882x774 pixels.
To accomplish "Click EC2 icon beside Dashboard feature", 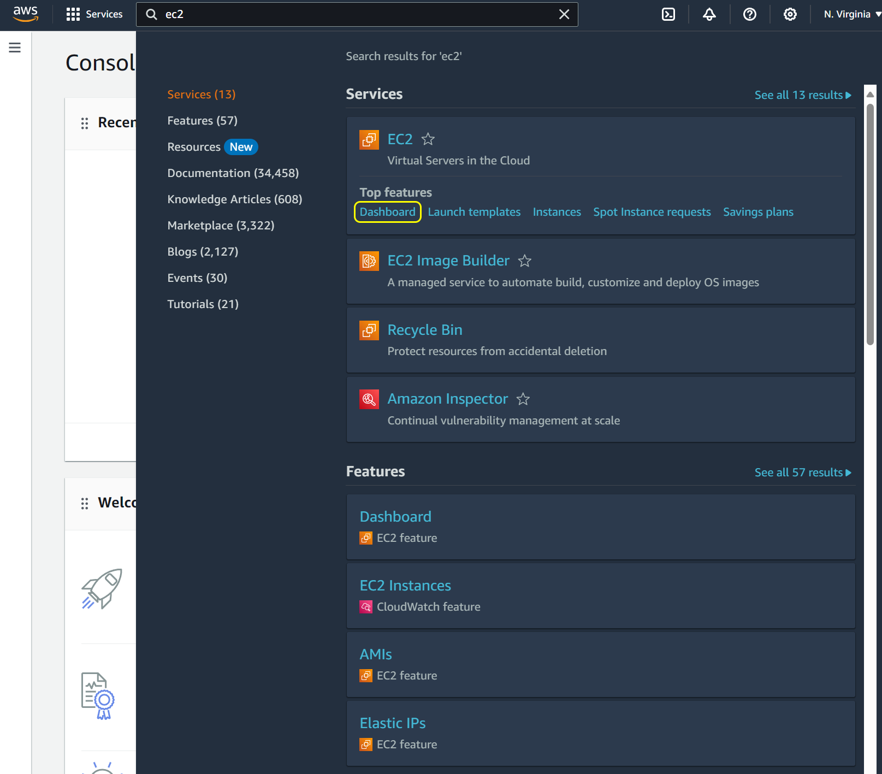I will click(366, 538).
